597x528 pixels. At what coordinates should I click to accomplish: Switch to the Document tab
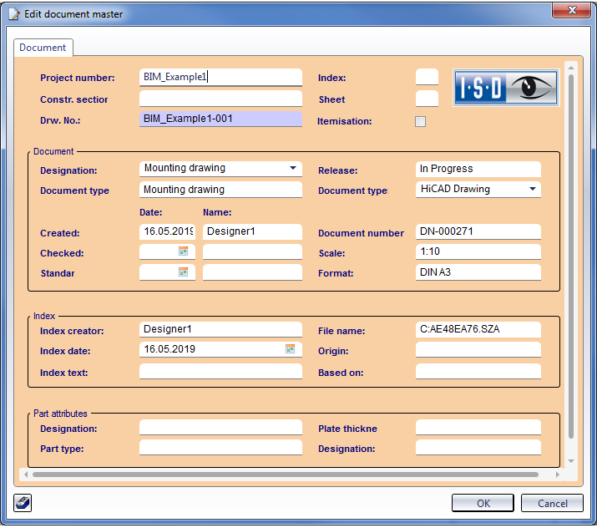click(x=43, y=48)
